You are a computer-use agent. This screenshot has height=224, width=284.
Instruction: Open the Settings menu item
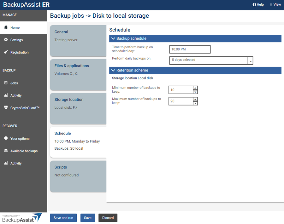click(x=24, y=40)
